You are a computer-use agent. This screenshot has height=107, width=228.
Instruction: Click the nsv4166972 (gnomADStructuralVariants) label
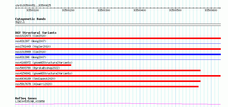44,63
